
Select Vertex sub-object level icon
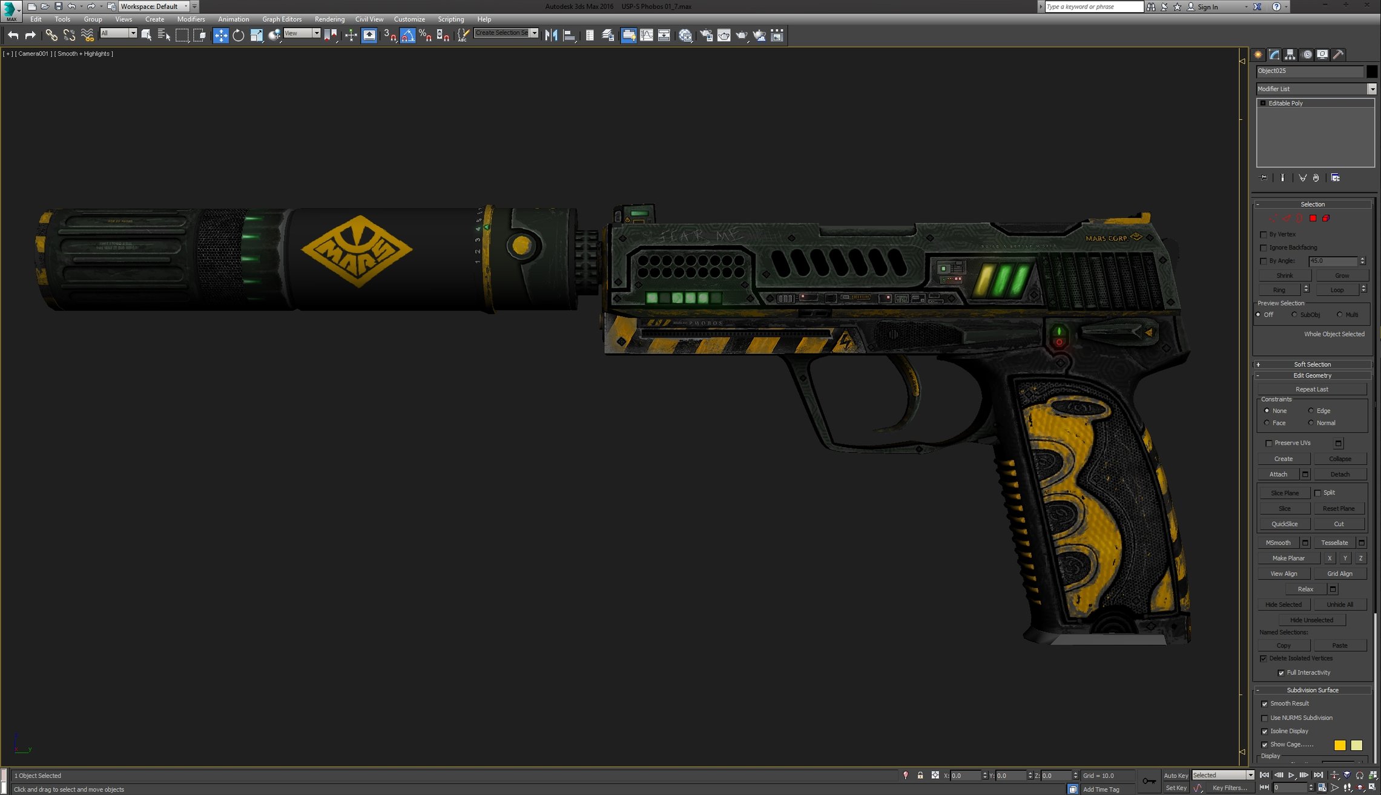pos(1273,218)
